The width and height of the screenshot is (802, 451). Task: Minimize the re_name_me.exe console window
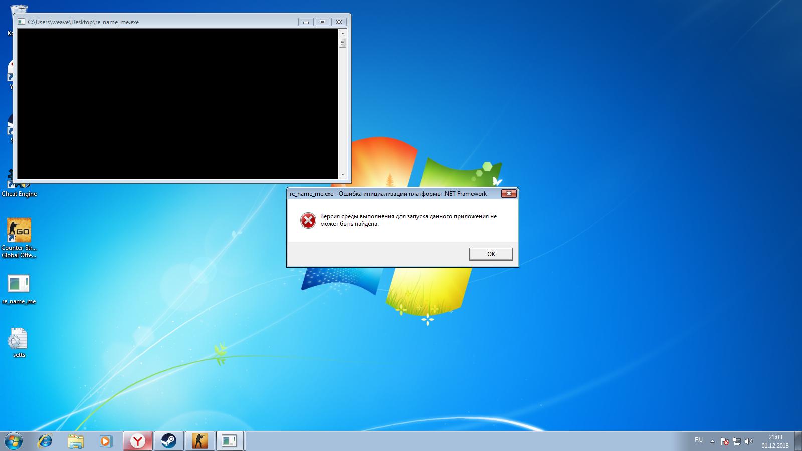tap(306, 22)
